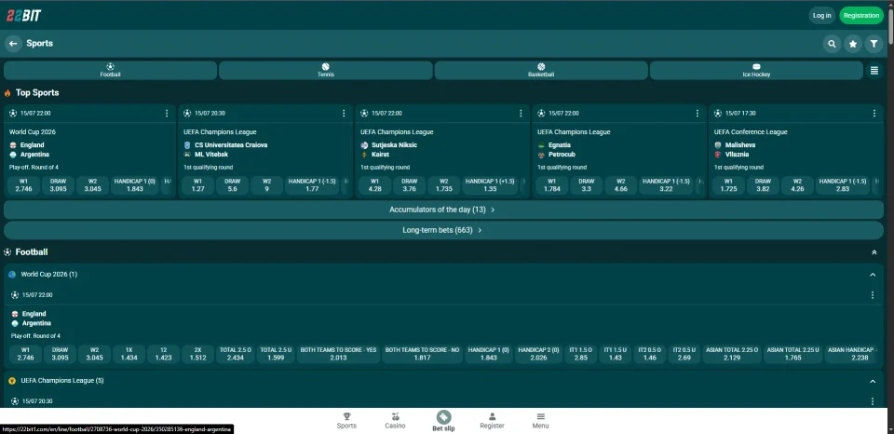Select TOTAL 2.5 O 2.434 odds
894x434 pixels.
click(x=236, y=354)
